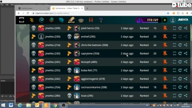This screenshot has height=108, width=192.
Task: Share the battle against agglutinogenic
Action: pyautogui.click(x=186, y=79)
